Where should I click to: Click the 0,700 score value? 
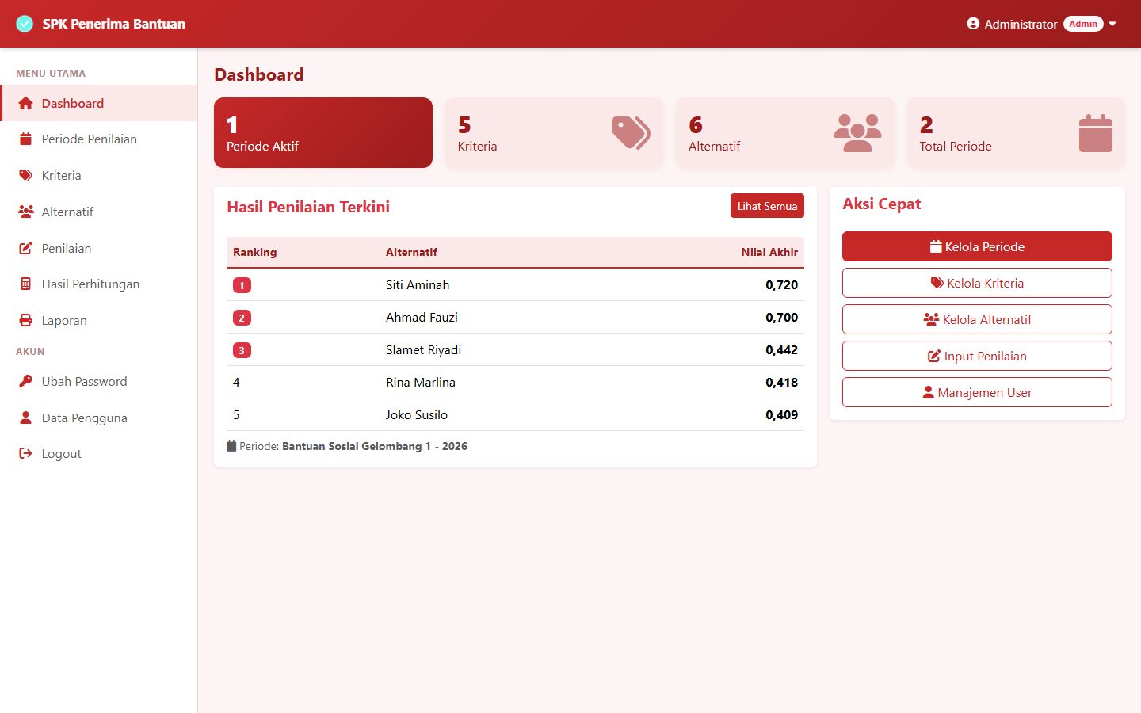(x=781, y=317)
